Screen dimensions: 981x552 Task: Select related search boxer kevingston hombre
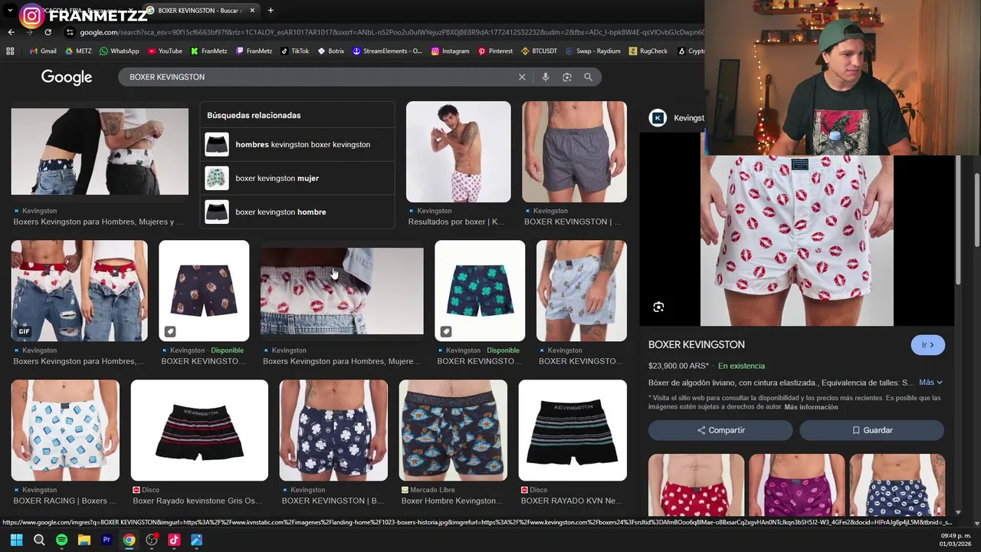(x=297, y=212)
